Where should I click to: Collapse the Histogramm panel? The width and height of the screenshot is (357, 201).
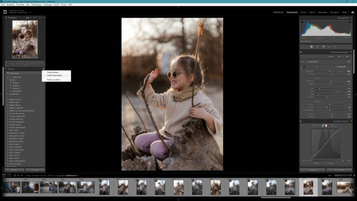tap(351, 18)
